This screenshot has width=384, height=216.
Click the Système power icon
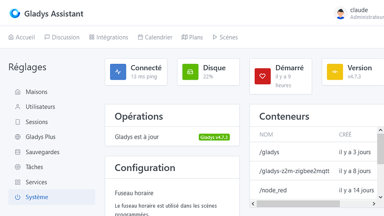pos(18,197)
